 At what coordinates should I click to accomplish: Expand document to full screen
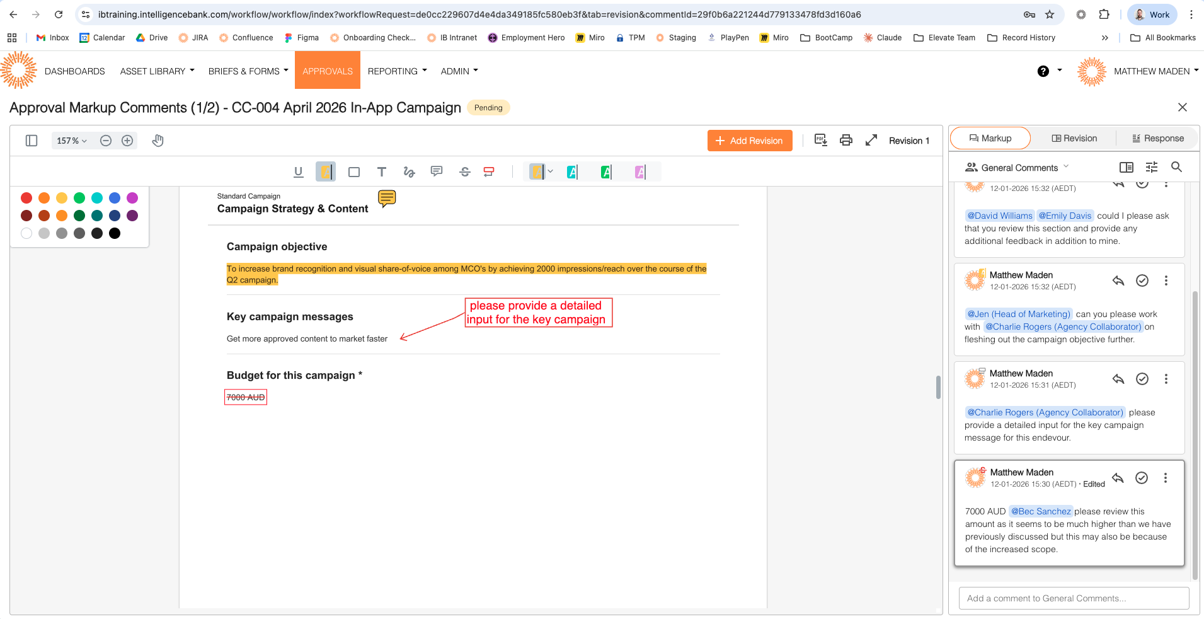871,140
